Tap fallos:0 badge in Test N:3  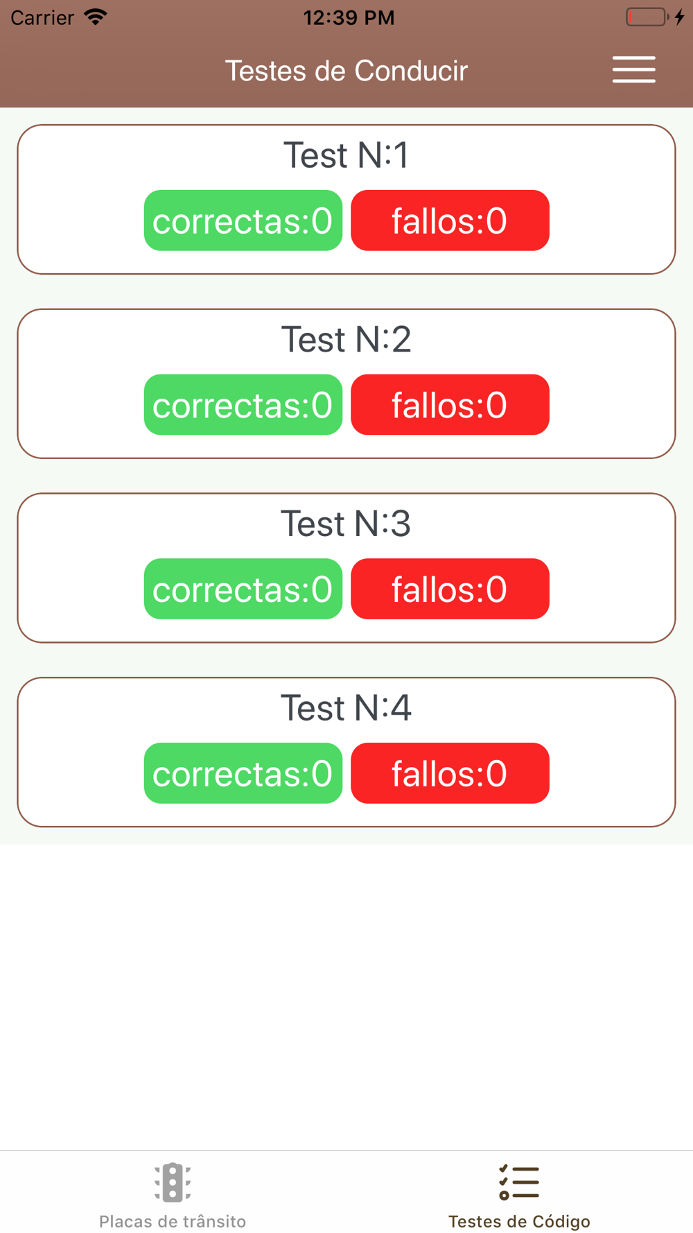point(450,589)
